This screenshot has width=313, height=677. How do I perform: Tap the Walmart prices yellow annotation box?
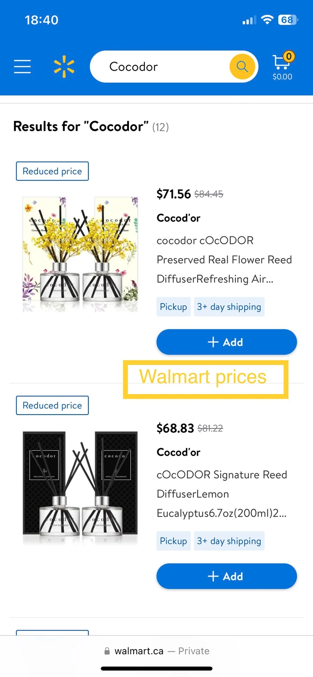click(x=205, y=379)
